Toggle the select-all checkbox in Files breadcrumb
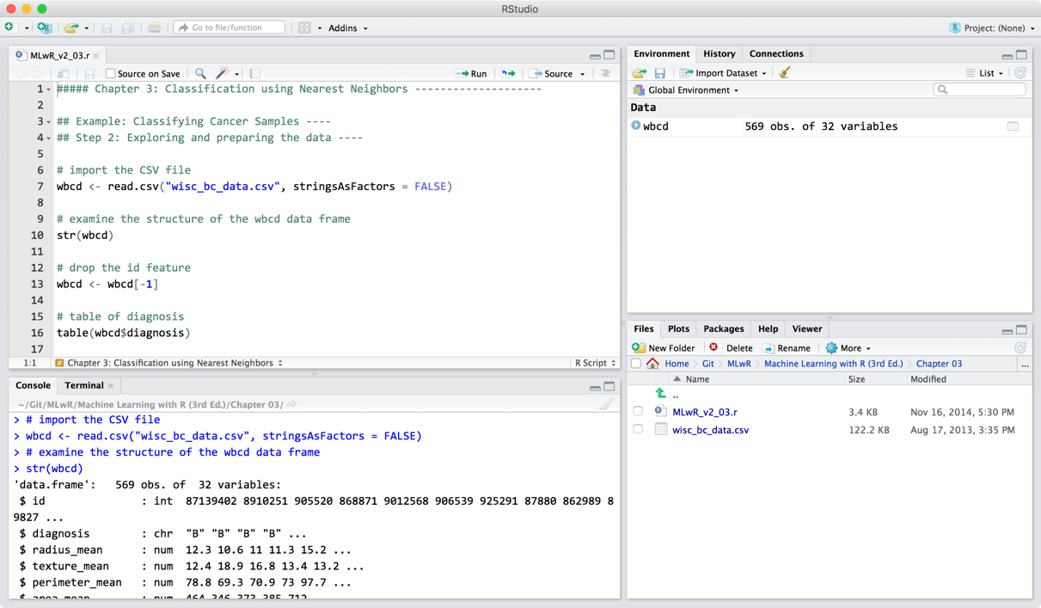This screenshot has width=1041, height=608. click(636, 364)
